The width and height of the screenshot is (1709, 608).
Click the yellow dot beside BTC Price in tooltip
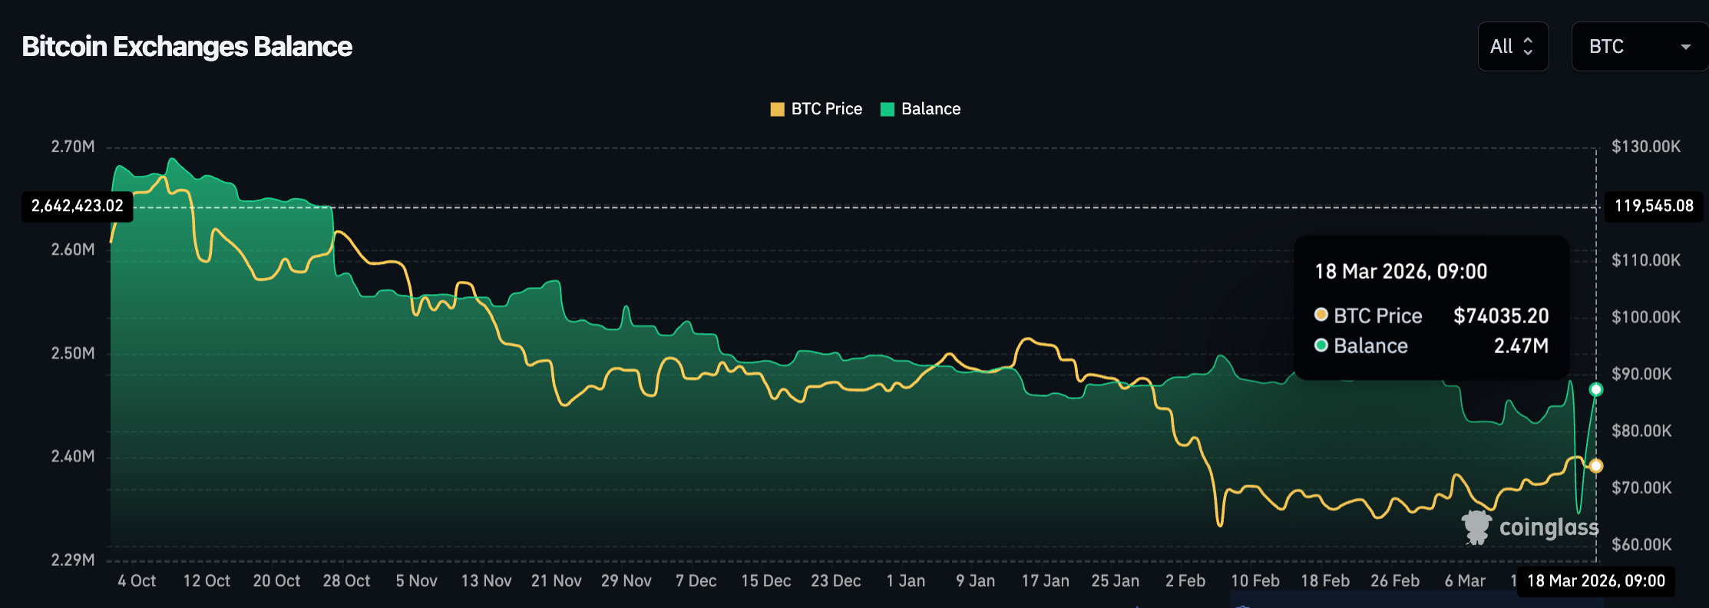point(1321,315)
